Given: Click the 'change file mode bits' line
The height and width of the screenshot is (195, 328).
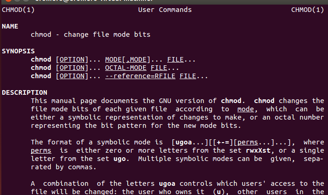Looking at the screenshot, I should pyautogui.click(x=90, y=34).
